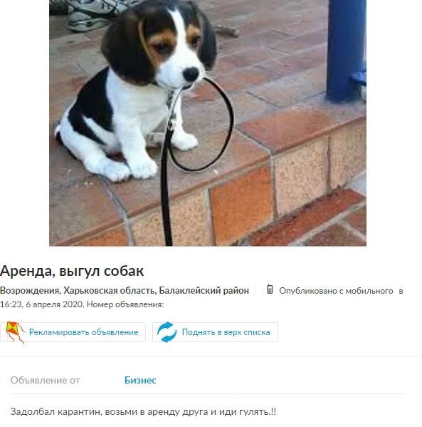Click the puppy's black nose in the photo
The image size is (422, 427).
click(191, 74)
